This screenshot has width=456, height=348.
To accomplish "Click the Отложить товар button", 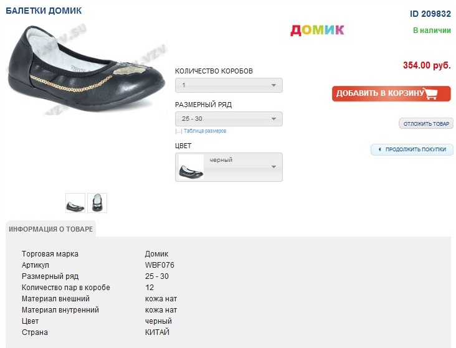I will point(426,124).
